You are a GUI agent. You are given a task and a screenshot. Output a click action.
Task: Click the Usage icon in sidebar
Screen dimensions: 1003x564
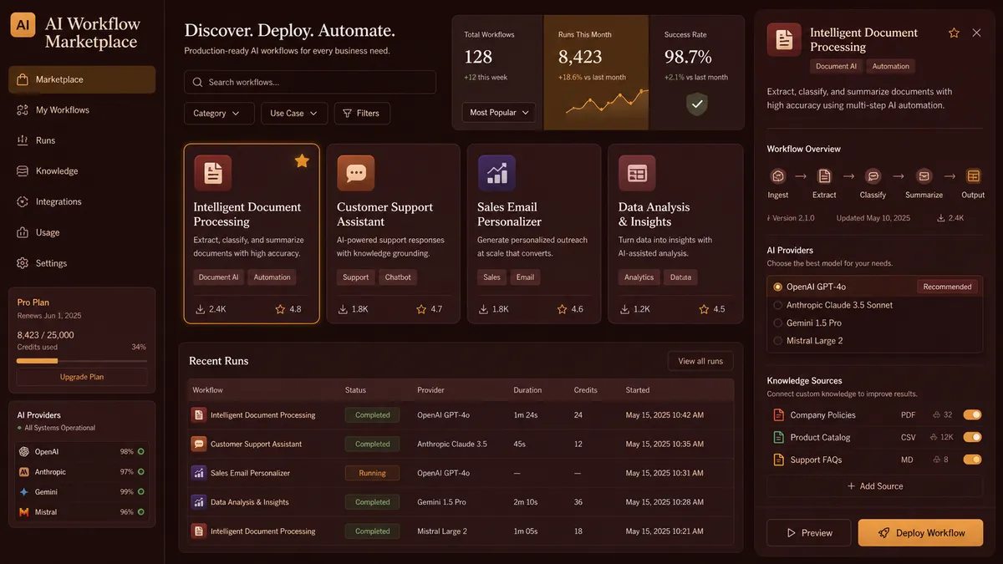pos(23,232)
